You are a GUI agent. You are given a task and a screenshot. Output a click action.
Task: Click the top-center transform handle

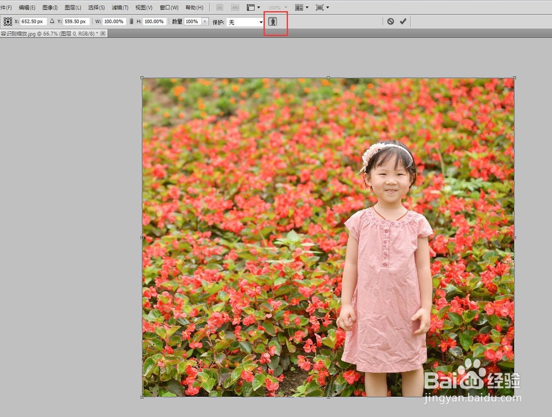pos(328,78)
